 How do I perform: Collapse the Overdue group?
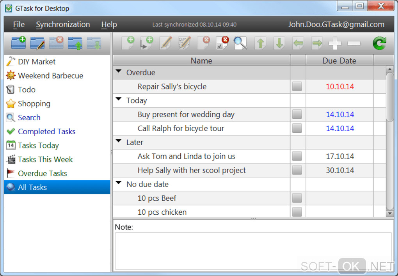pos(119,71)
